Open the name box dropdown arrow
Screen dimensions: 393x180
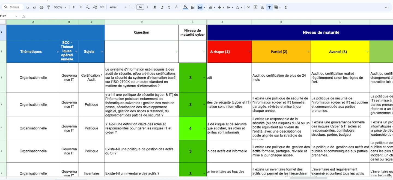[x=16, y=16]
